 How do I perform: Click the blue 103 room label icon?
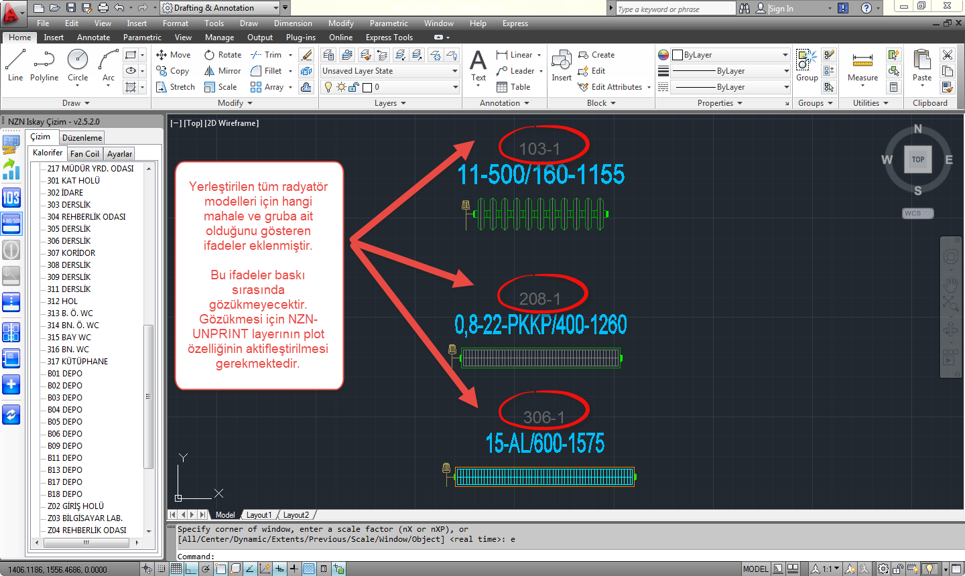click(11, 197)
